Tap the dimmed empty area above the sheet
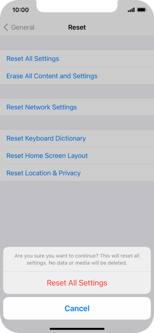This screenshot has width=154, height=333. click(77, 213)
